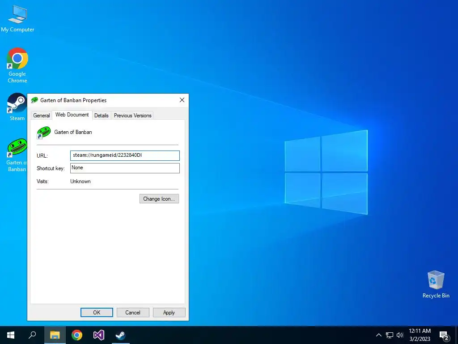Image resolution: width=458 pixels, height=344 pixels.
Task: Open network status tray icon
Action: (x=390, y=335)
